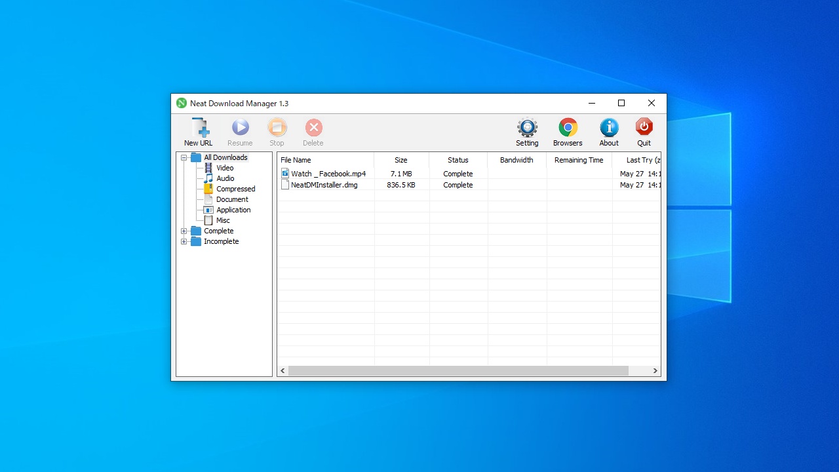Sort by the Size column header

coord(401,160)
